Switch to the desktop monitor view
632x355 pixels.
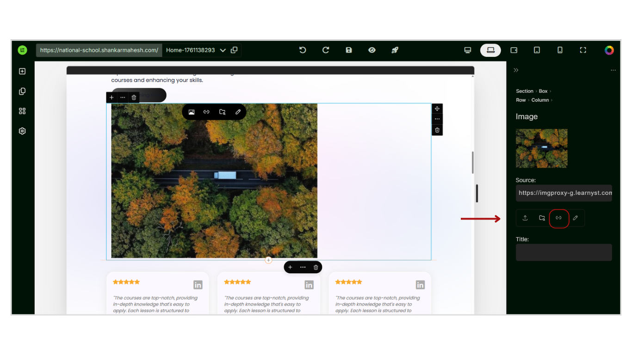pyautogui.click(x=468, y=50)
